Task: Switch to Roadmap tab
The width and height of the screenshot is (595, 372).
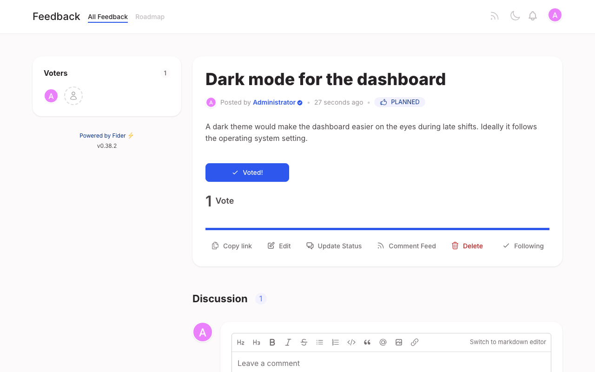Action: point(150,17)
